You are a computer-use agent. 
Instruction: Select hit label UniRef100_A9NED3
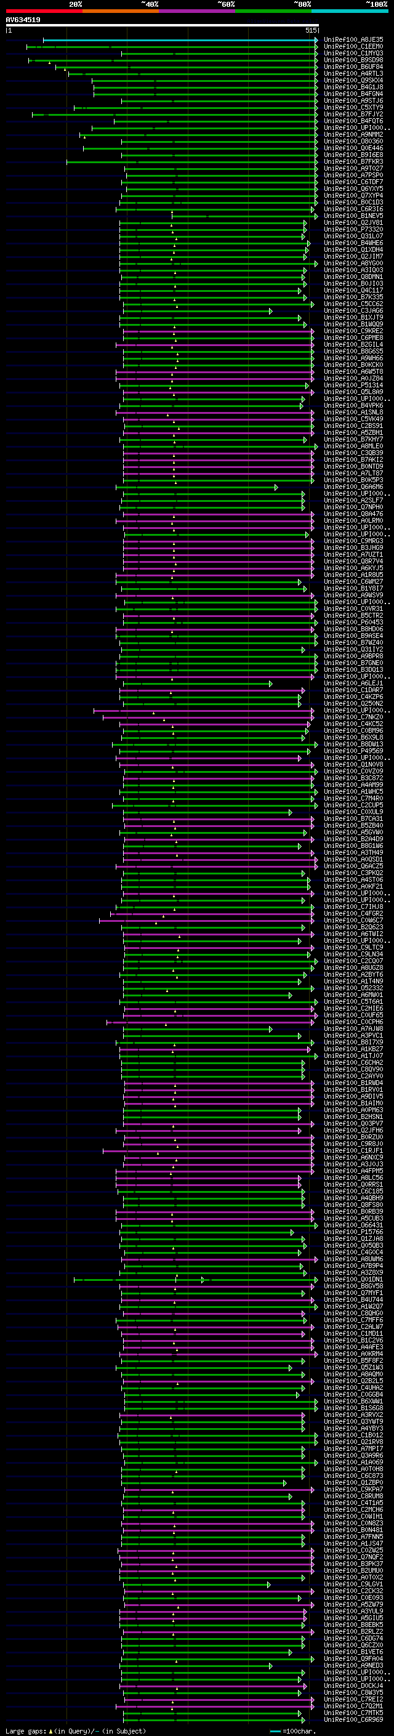click(x=353, y=1665)
